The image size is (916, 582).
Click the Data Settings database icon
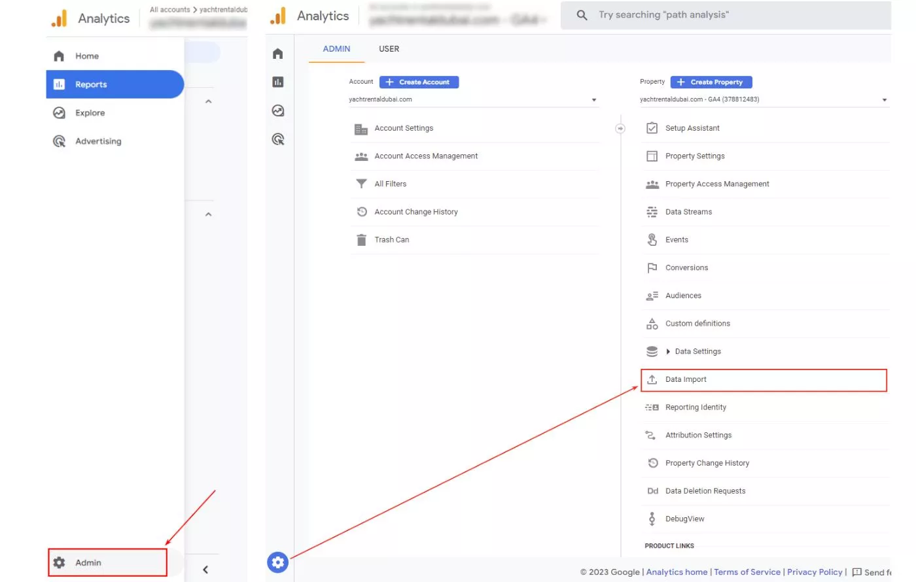[652, 352]
